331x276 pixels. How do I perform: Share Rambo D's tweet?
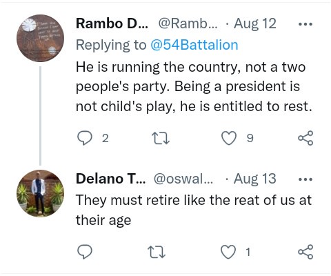(x=305, y=138)
